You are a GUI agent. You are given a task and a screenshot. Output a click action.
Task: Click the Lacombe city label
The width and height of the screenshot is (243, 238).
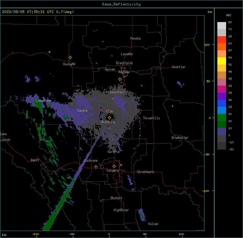point(127,54)
